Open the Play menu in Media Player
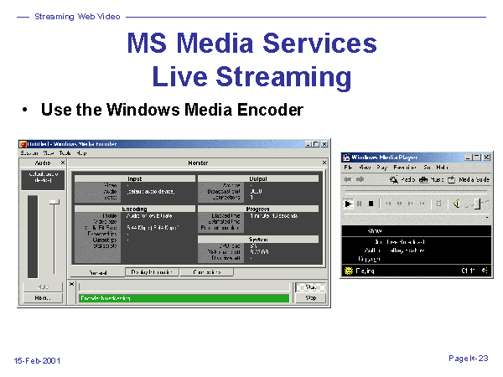The height and width of the screenshot is (377, 503). [x=381, y=168]
